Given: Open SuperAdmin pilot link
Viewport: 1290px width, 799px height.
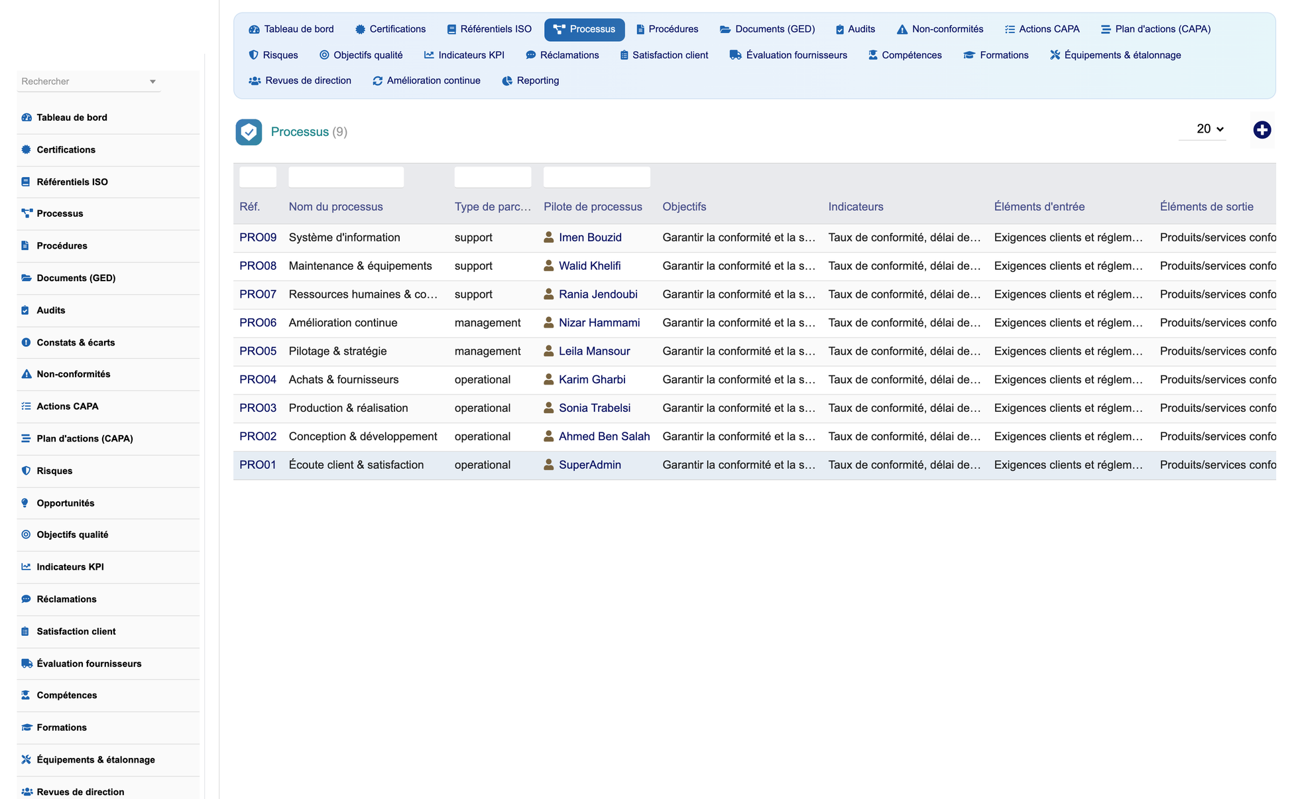Looking at the screenshot, I should click(x=590, y=465).
